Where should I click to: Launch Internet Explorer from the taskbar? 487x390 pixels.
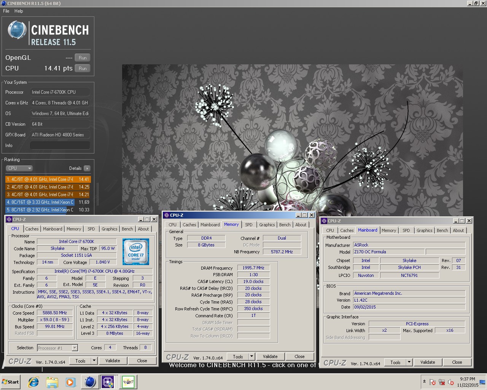[x=33, y=382]
